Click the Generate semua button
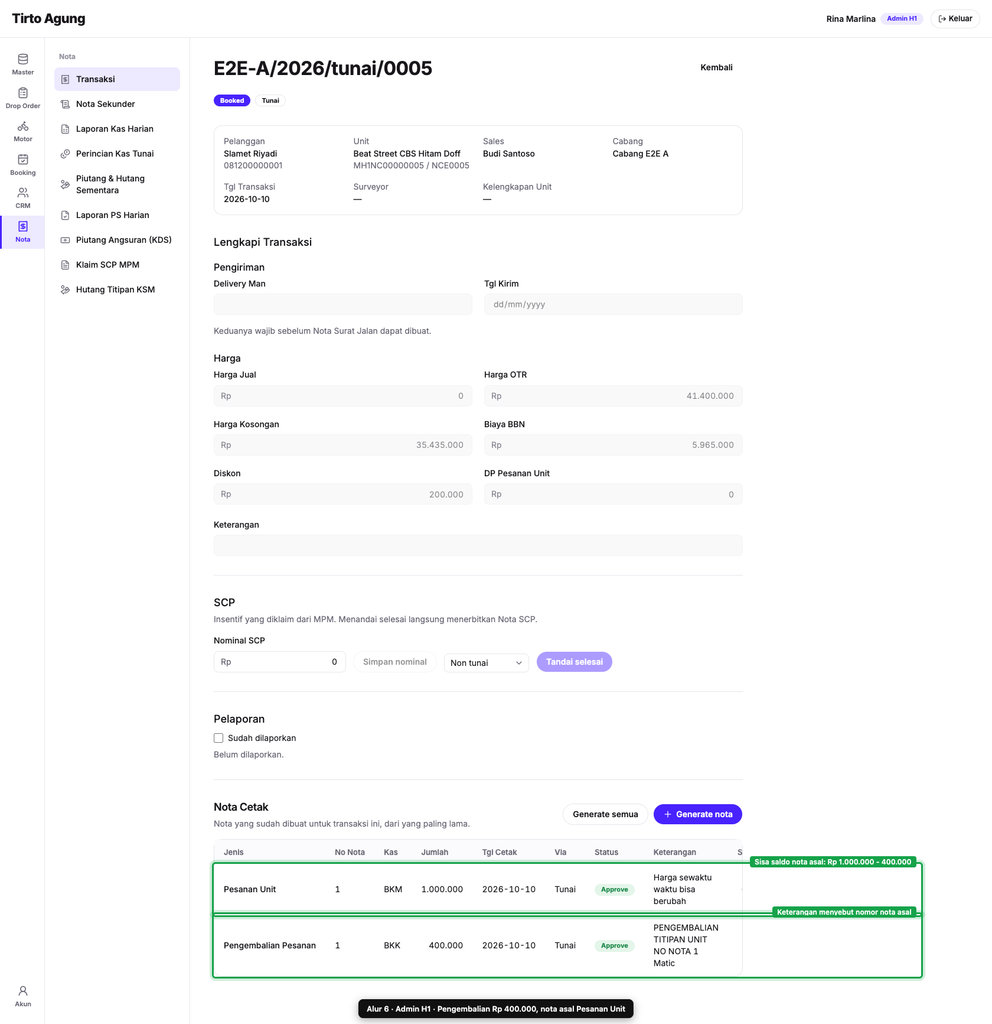 (605, 814)
